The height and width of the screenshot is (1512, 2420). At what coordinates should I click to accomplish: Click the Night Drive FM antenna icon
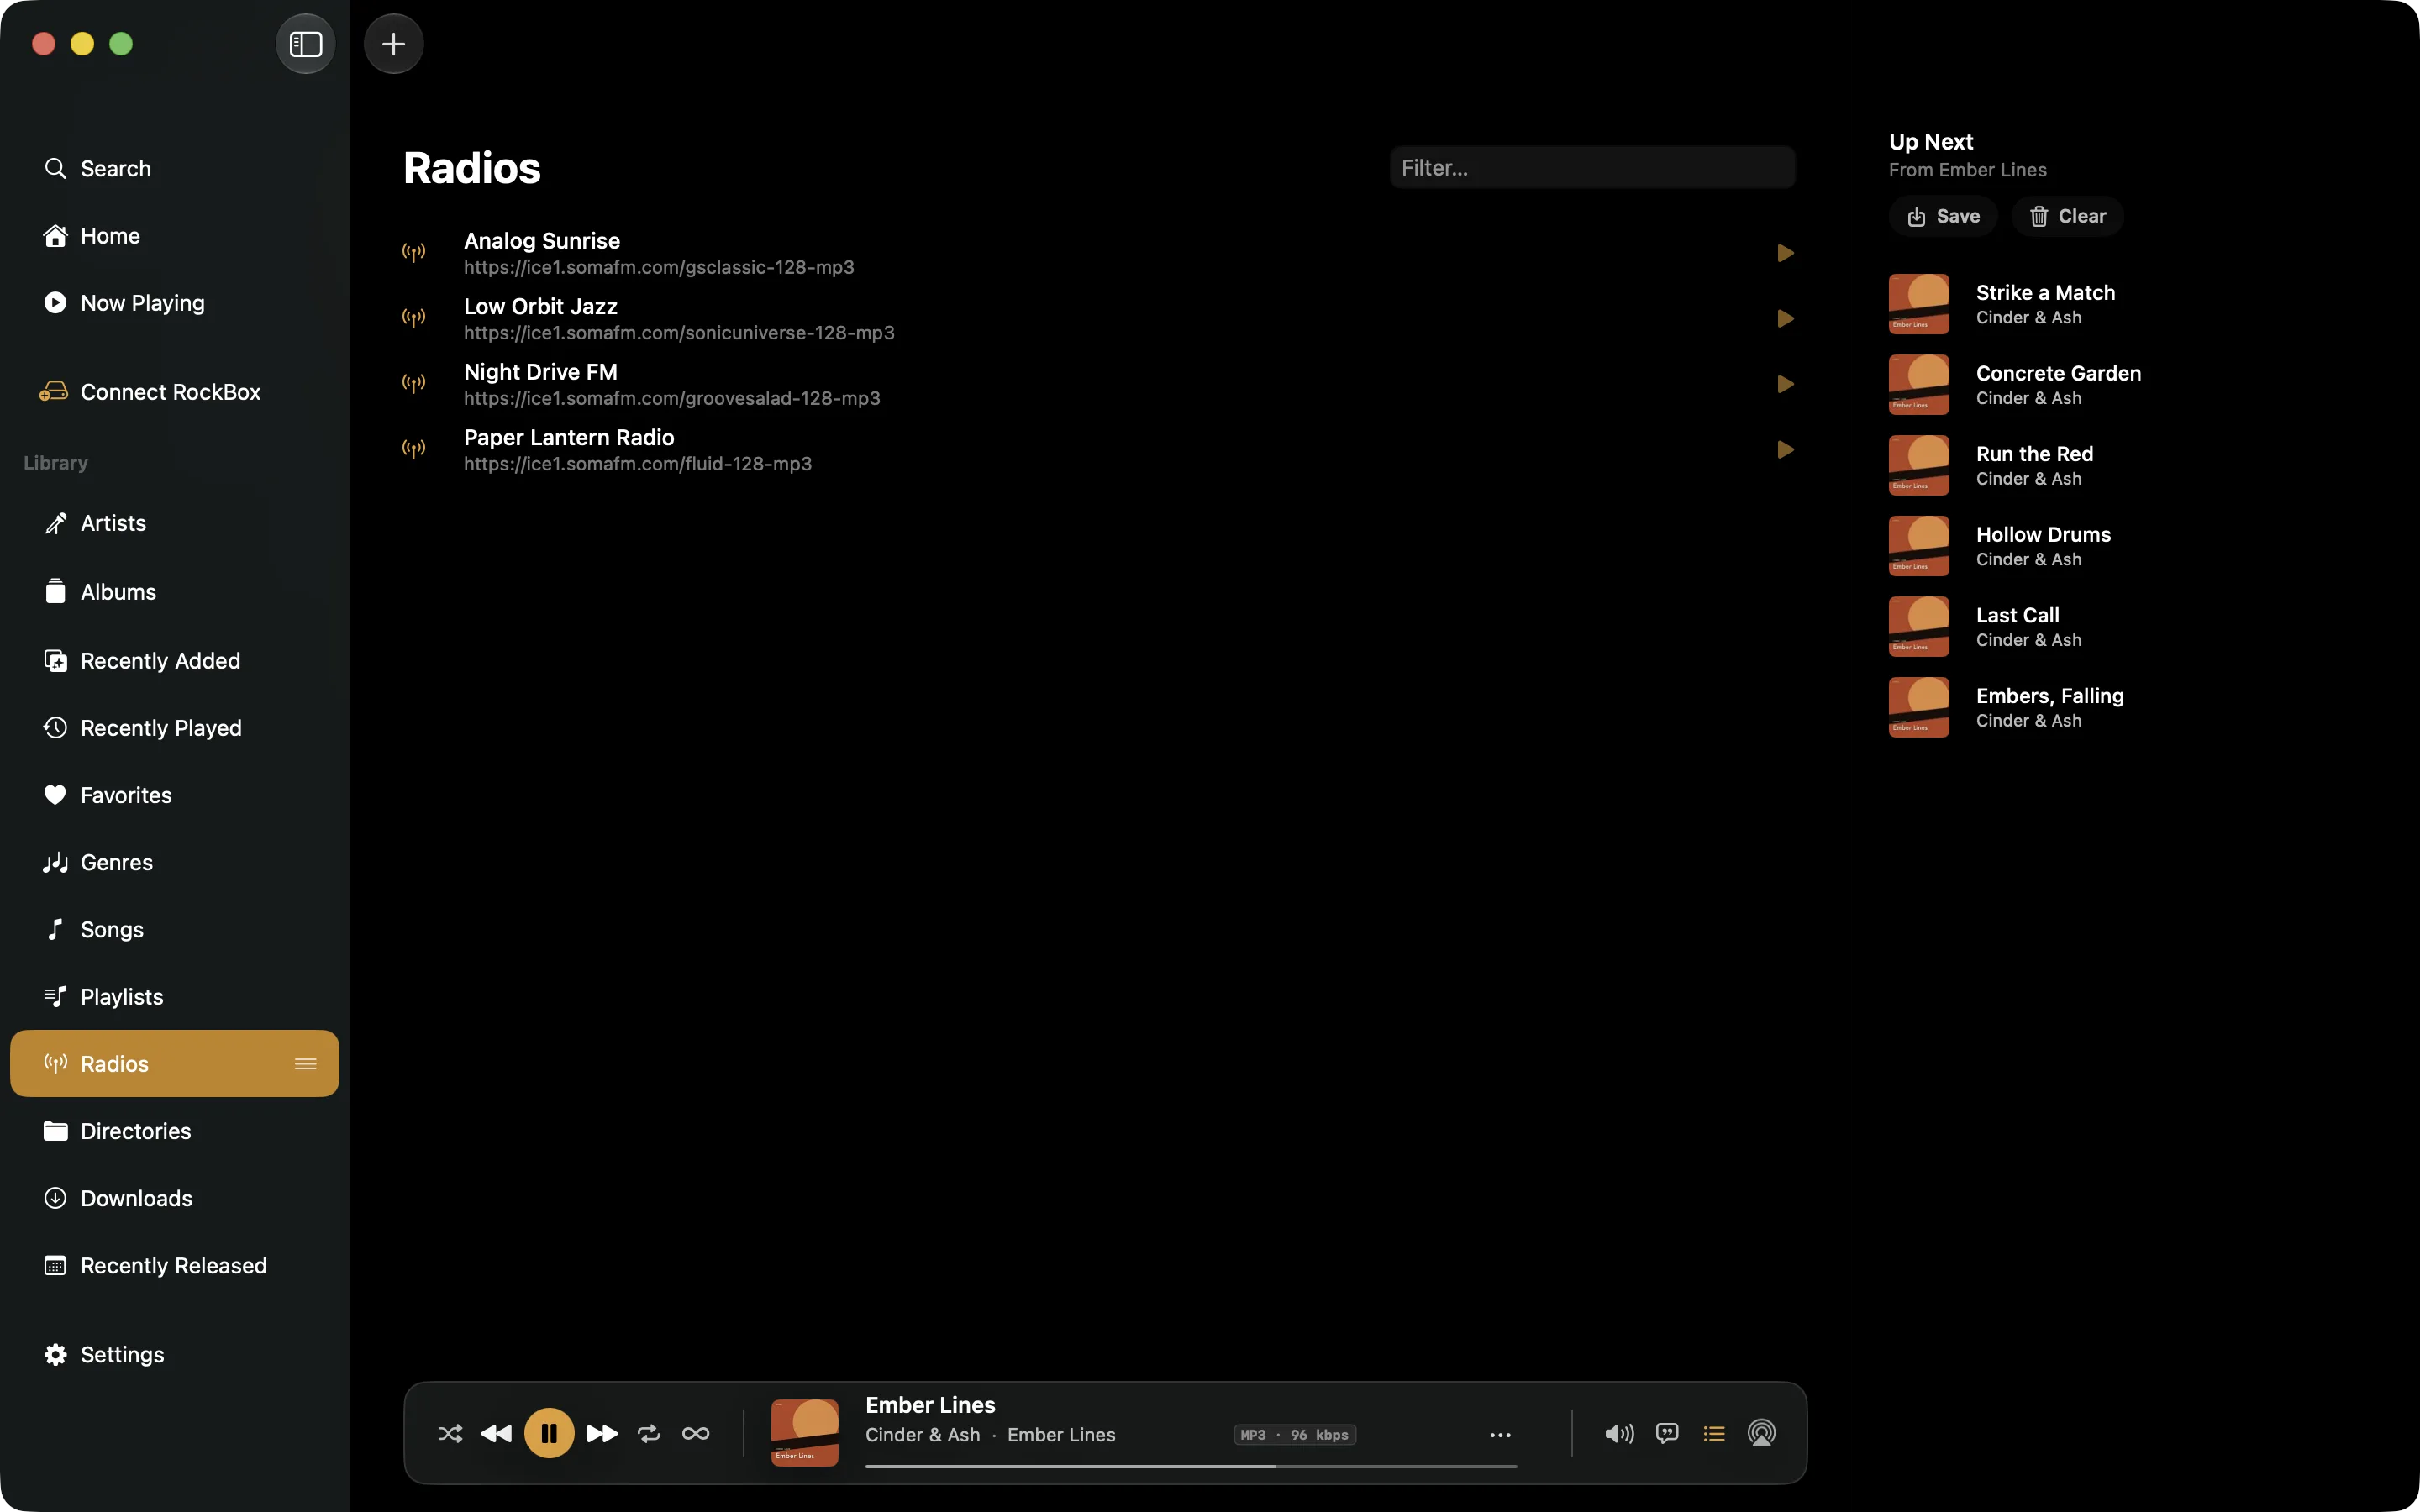pyautogui.click(x=413, y=383)
